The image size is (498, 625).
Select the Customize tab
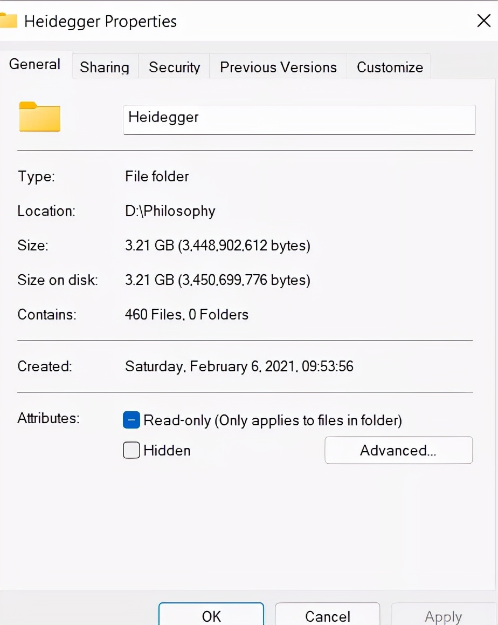click(390, 67)
